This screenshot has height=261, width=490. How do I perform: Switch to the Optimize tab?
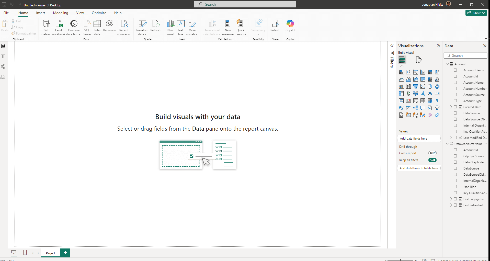click(x=99, y=13)
